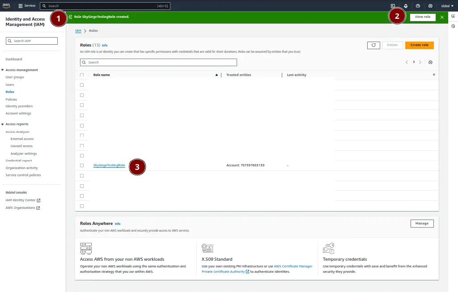Check the first role row checkbox
The height and width of the screenshot is (292, 458).
82,85
